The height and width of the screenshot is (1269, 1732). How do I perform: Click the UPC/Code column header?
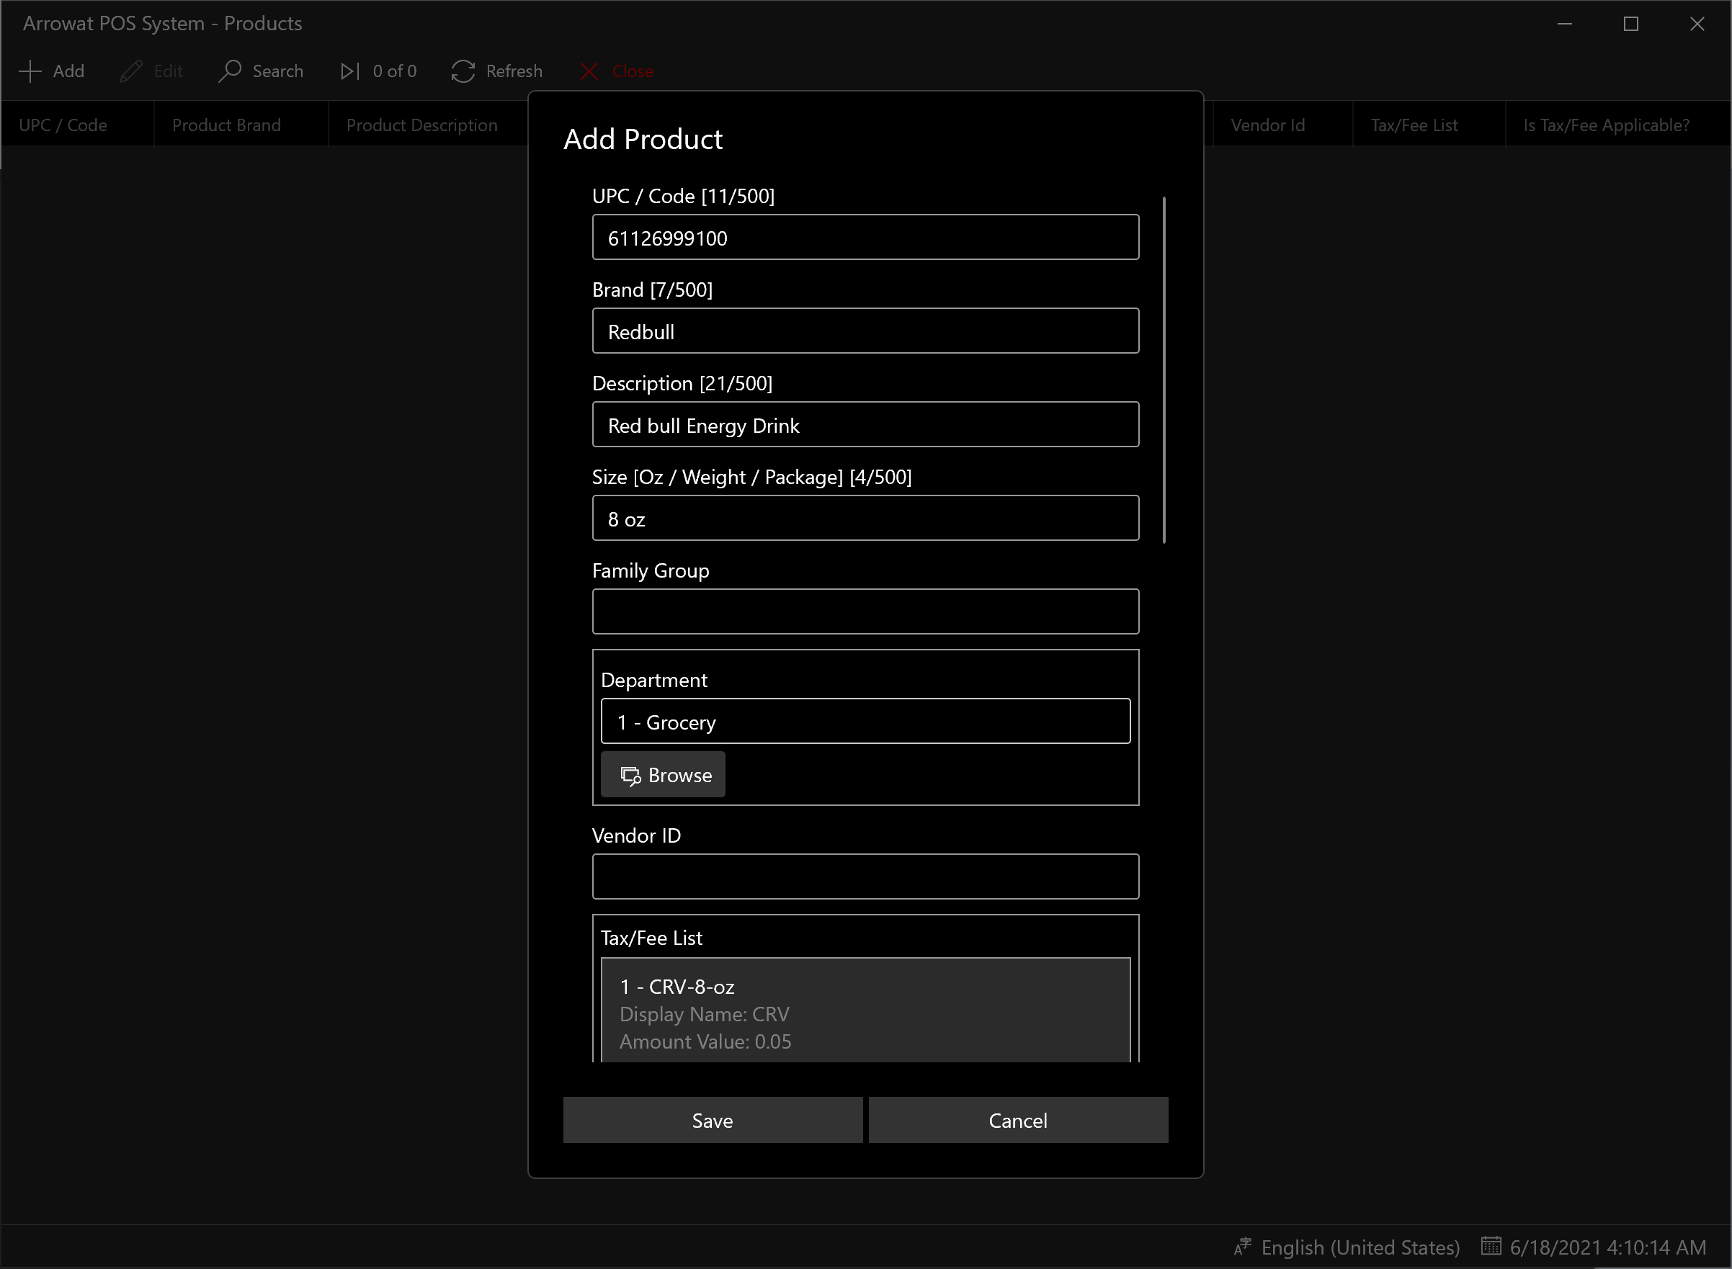coord(63,125)
